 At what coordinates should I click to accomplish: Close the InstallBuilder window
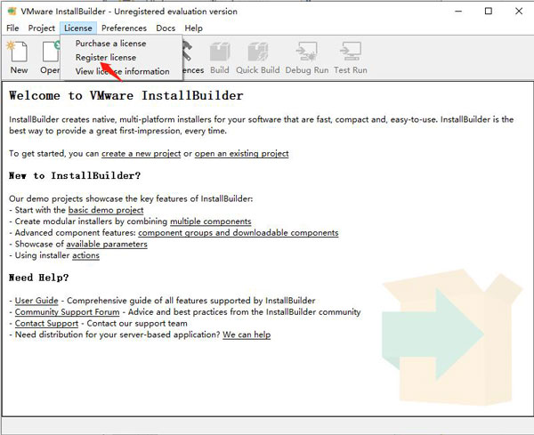click(x=519, y=12)
